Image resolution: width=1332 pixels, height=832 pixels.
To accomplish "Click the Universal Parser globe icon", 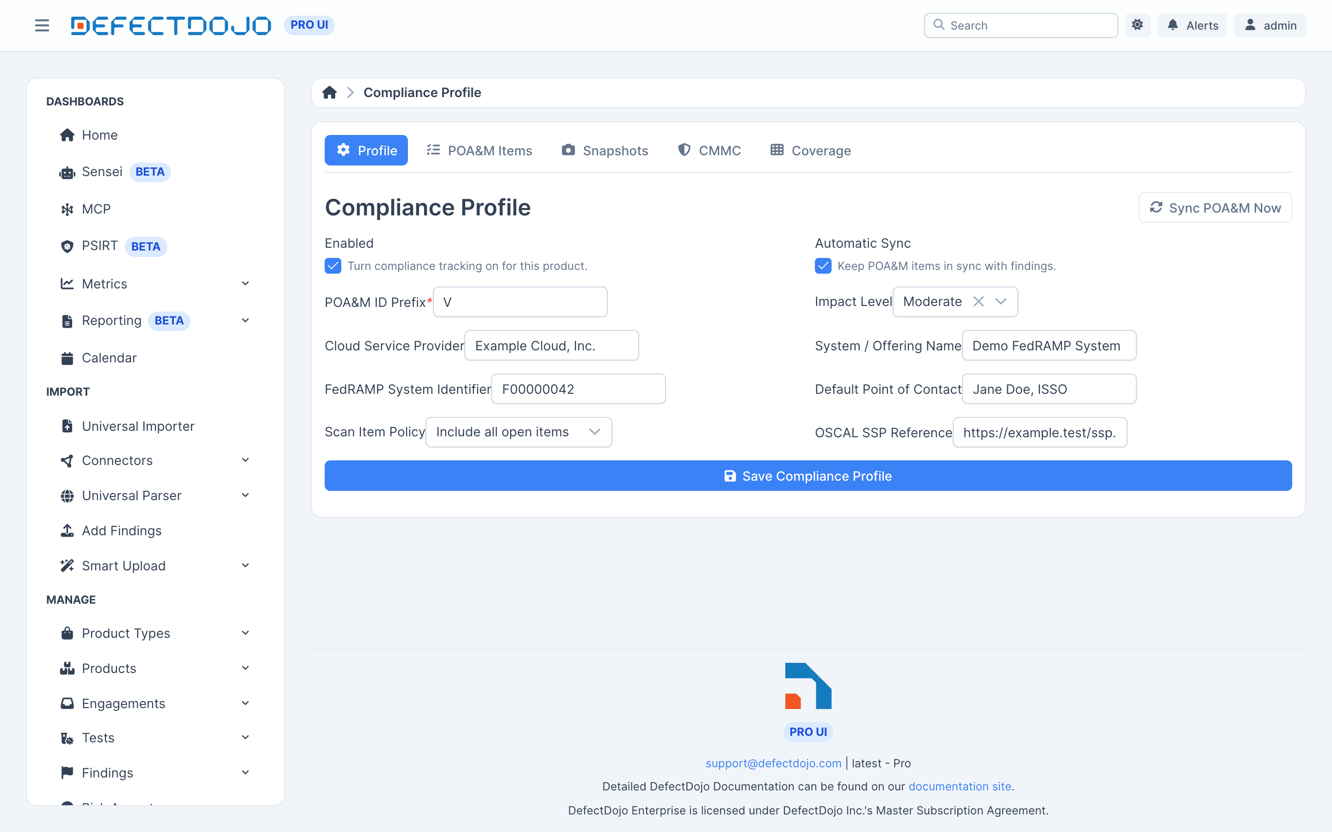I will (x=67, y=496).
